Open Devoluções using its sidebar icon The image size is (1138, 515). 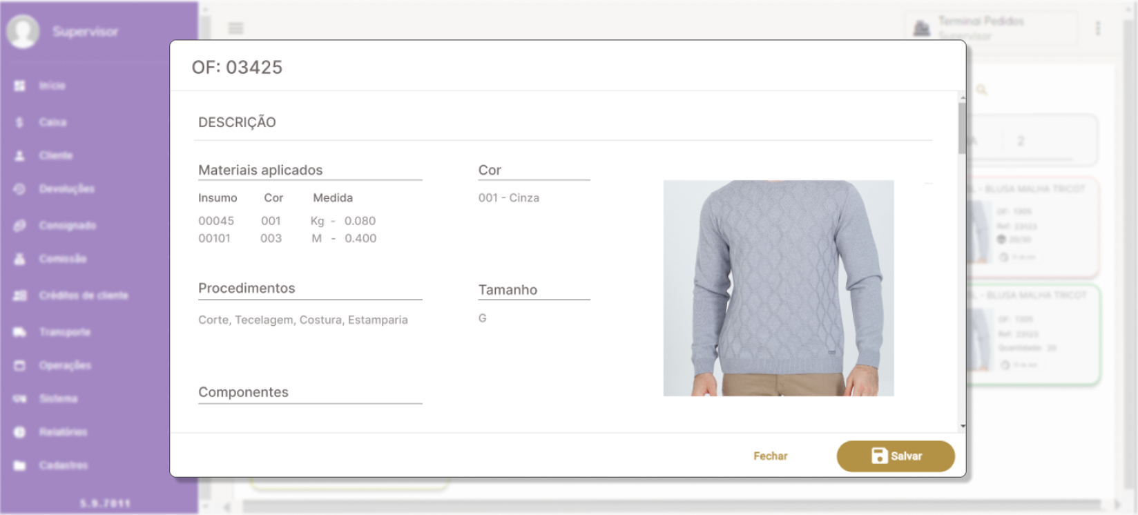19,189
